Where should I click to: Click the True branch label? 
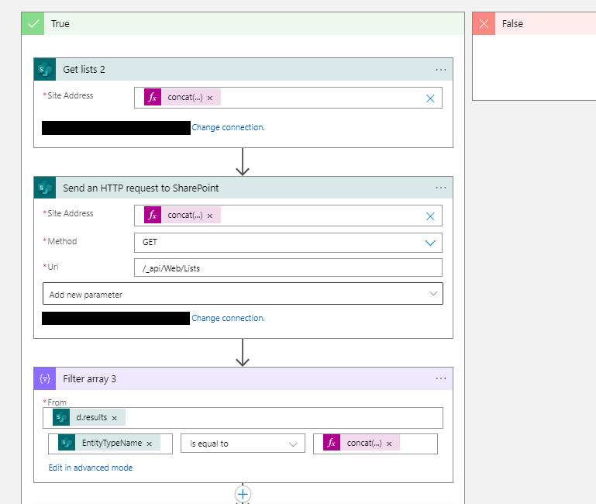click(x=60, y=24)
